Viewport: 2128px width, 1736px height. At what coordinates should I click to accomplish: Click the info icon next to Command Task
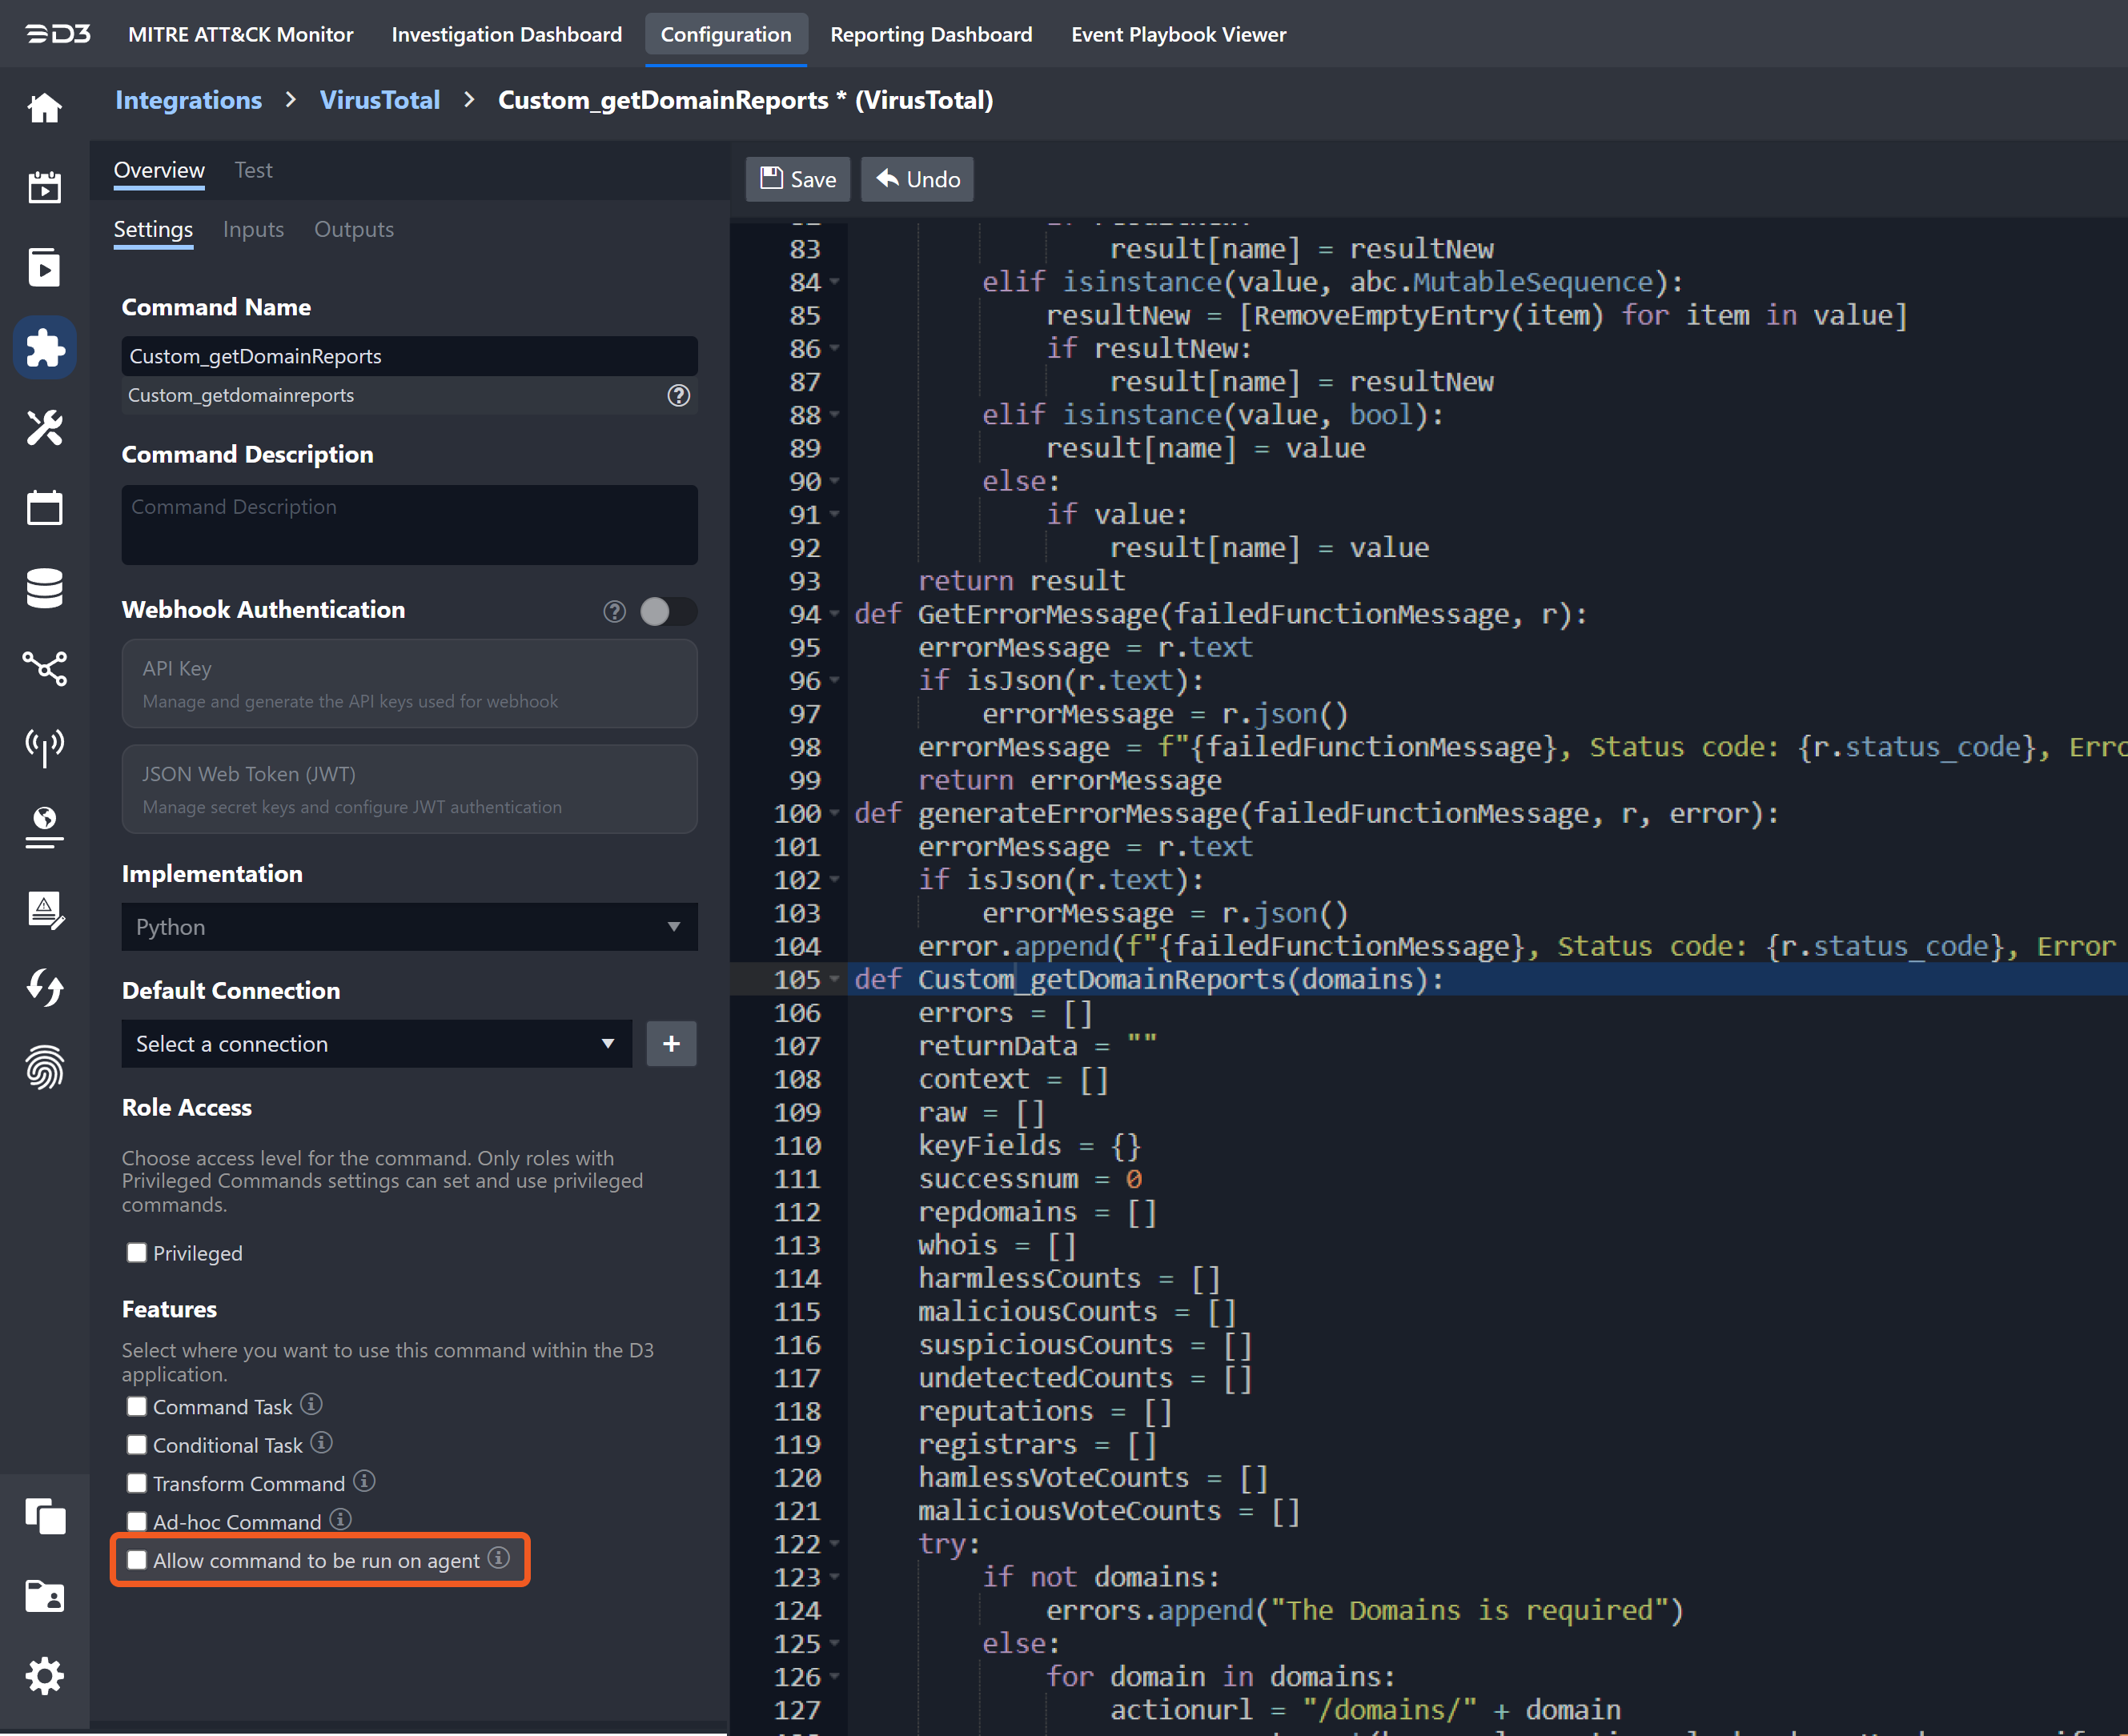[x=311, y=1405]
